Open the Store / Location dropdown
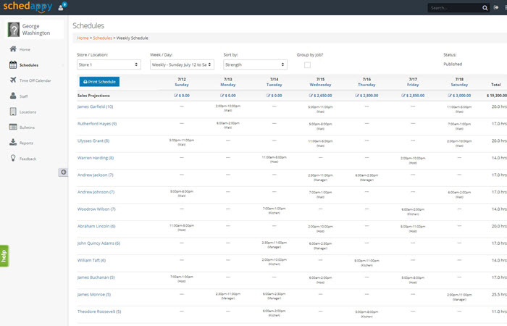 point(109,64)
